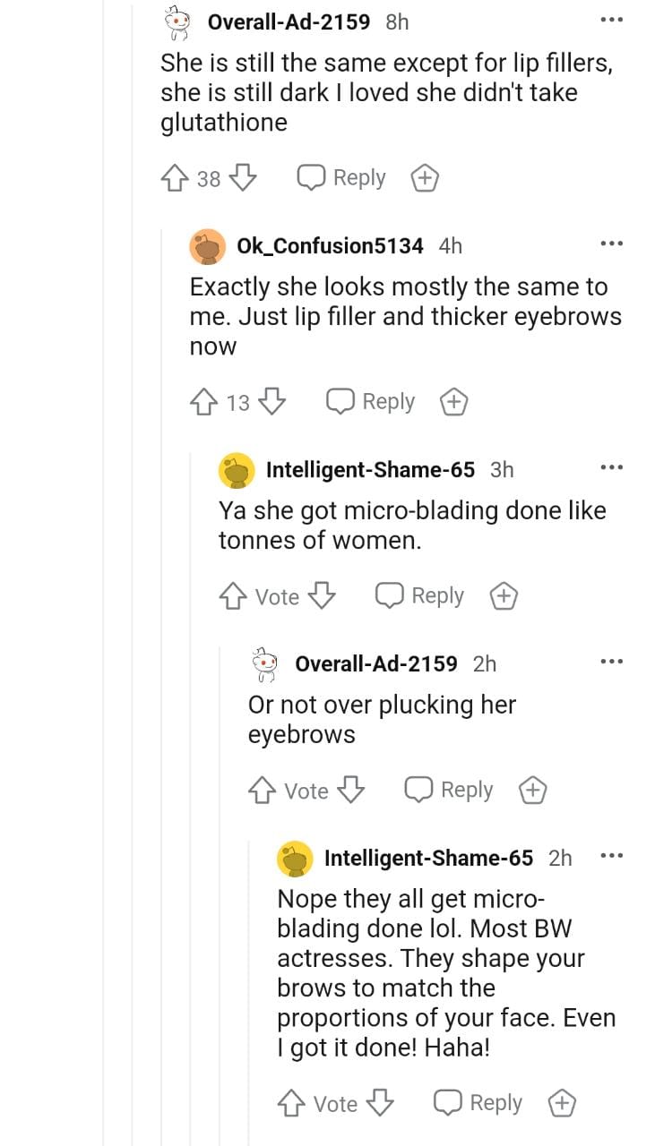The image size is (655, 1146).
Task: Open overflow menu on Intelligent-Shame-65's 2h reply
Action: tap(612, 856)
